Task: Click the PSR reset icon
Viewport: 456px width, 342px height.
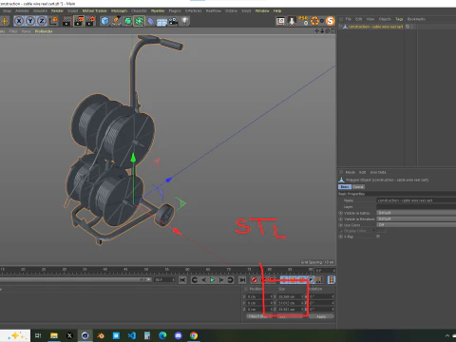Action: pyautogui.click(x=303, y=21)
